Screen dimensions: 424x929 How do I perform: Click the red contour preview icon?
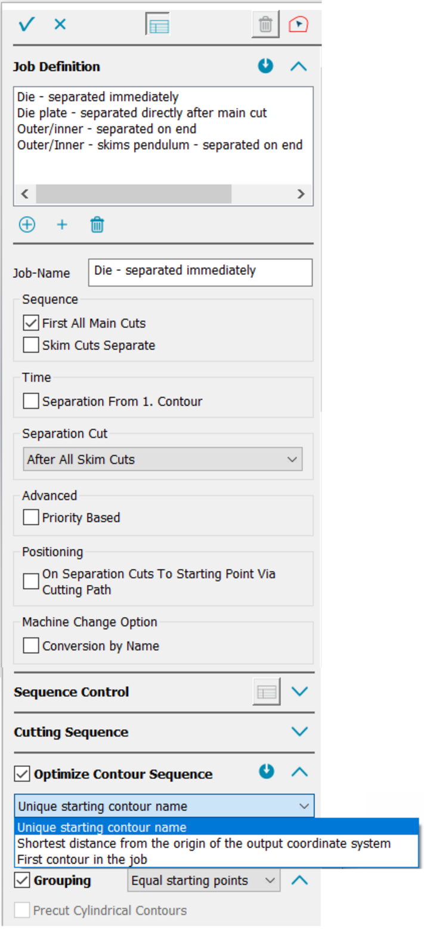pyautogui.click(x=298, y=24)
